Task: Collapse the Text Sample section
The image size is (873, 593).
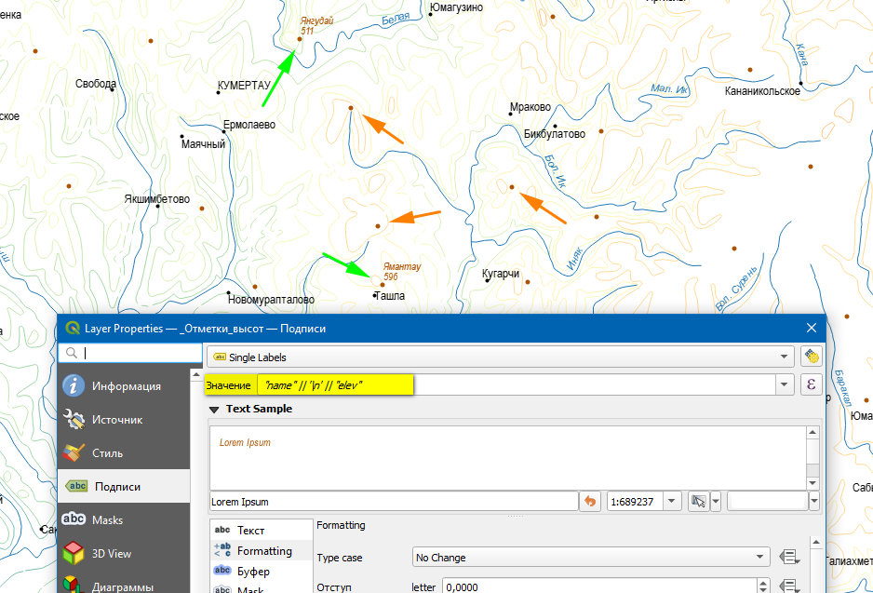Action: pos(214,409)
